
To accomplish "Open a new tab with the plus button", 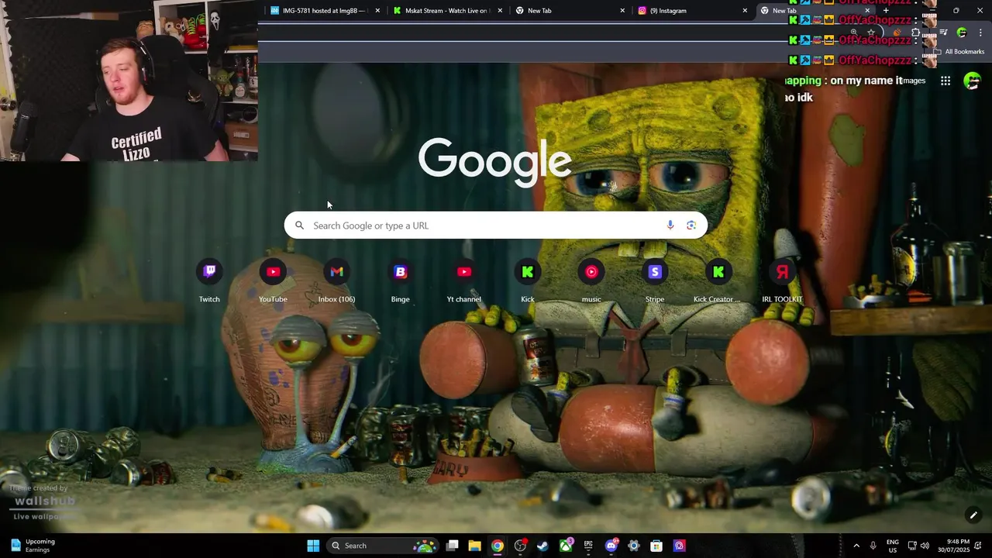I will (886, 11).
